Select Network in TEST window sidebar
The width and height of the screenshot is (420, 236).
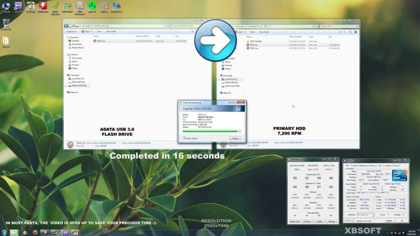(x=225, y=93)
